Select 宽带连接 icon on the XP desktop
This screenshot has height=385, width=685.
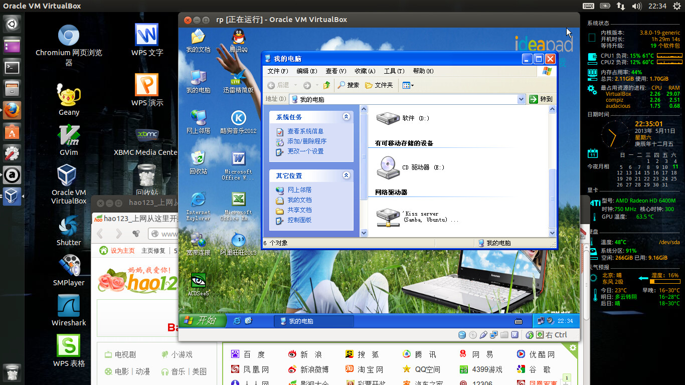click(x=198, y=244)
